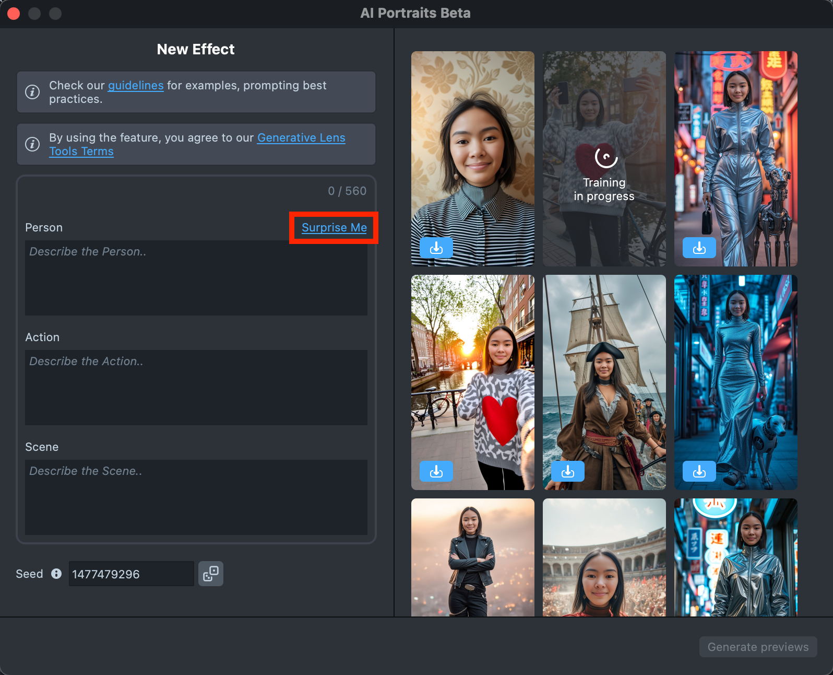Screen dimensions: 833x675
Task: Click Surprise Me to autofill prompts
Action: coord(334,228)
